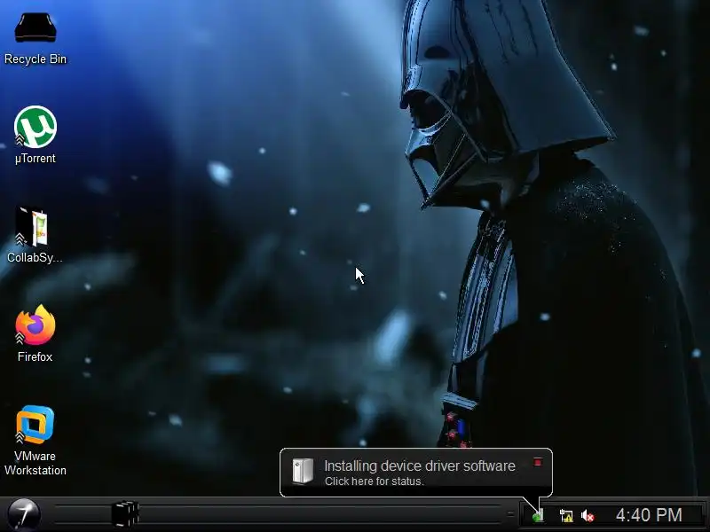
Task: Click the 'Recycle Bin' label text
Action: click(x=35, y=59)
